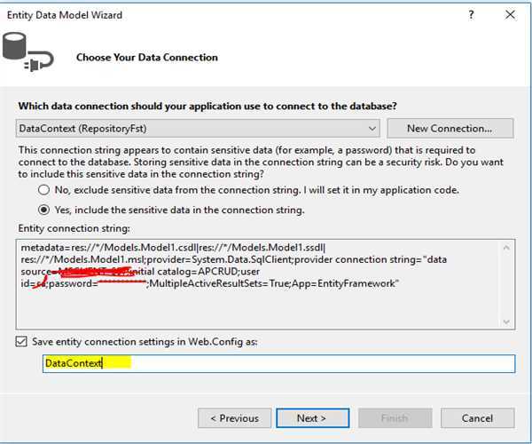Click the connection string vertical scrollbar track

click(508, 284)
